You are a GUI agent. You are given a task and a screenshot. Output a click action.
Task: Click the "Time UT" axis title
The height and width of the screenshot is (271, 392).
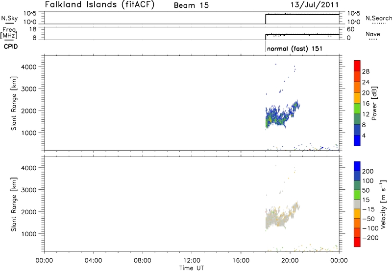click(192, 268)
